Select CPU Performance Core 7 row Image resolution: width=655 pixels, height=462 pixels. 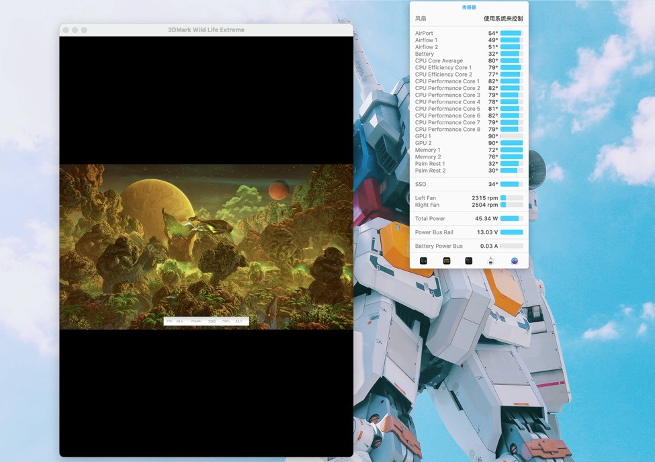point(469,122)
